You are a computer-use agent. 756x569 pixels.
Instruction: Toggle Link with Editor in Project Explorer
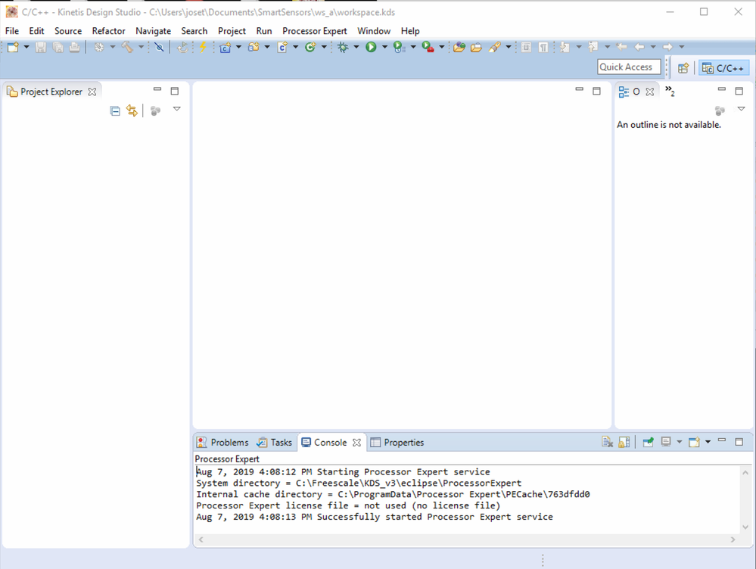click(x=132, y=110)
